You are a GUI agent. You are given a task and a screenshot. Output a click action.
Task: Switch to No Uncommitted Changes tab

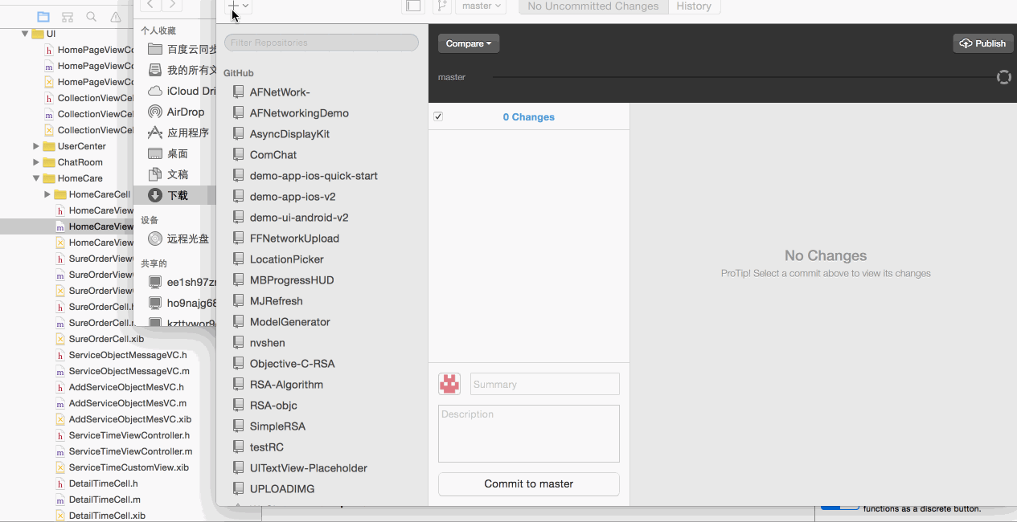(593, 6)
